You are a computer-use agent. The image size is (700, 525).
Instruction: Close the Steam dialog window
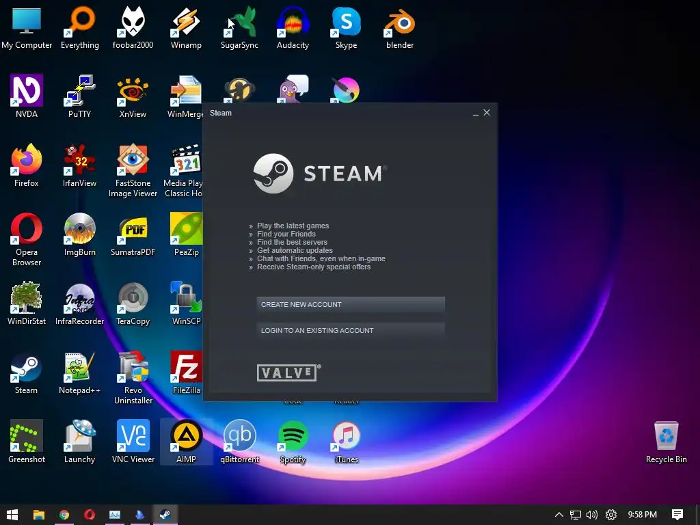tap(487, 113)
